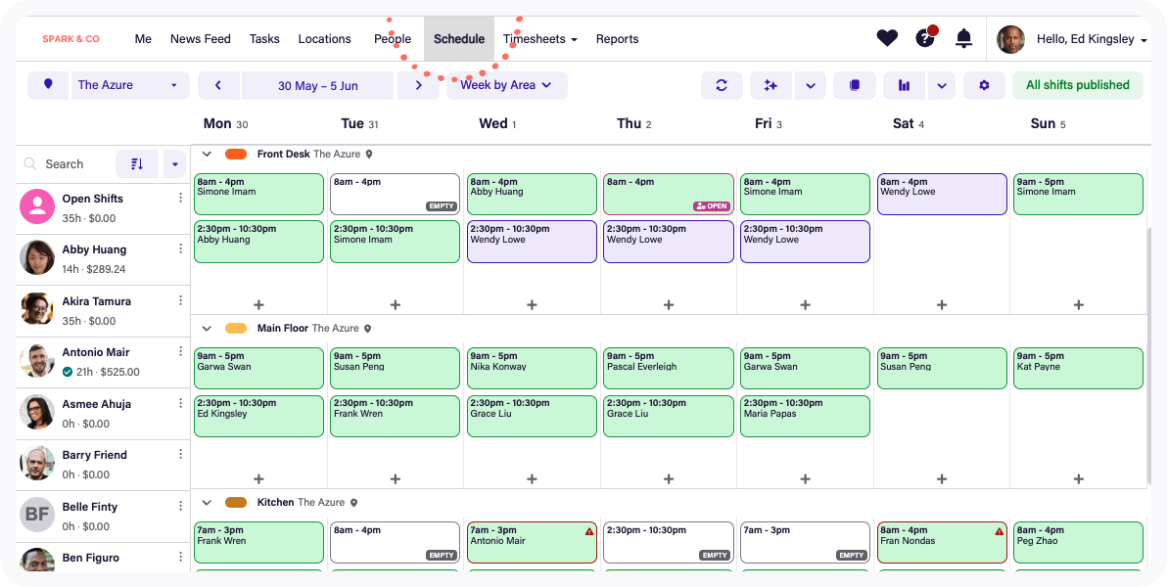The width and height of the screenshot is (1167, 587).
Task: Open the bar chart stats icon
Action: pos(904,85)
